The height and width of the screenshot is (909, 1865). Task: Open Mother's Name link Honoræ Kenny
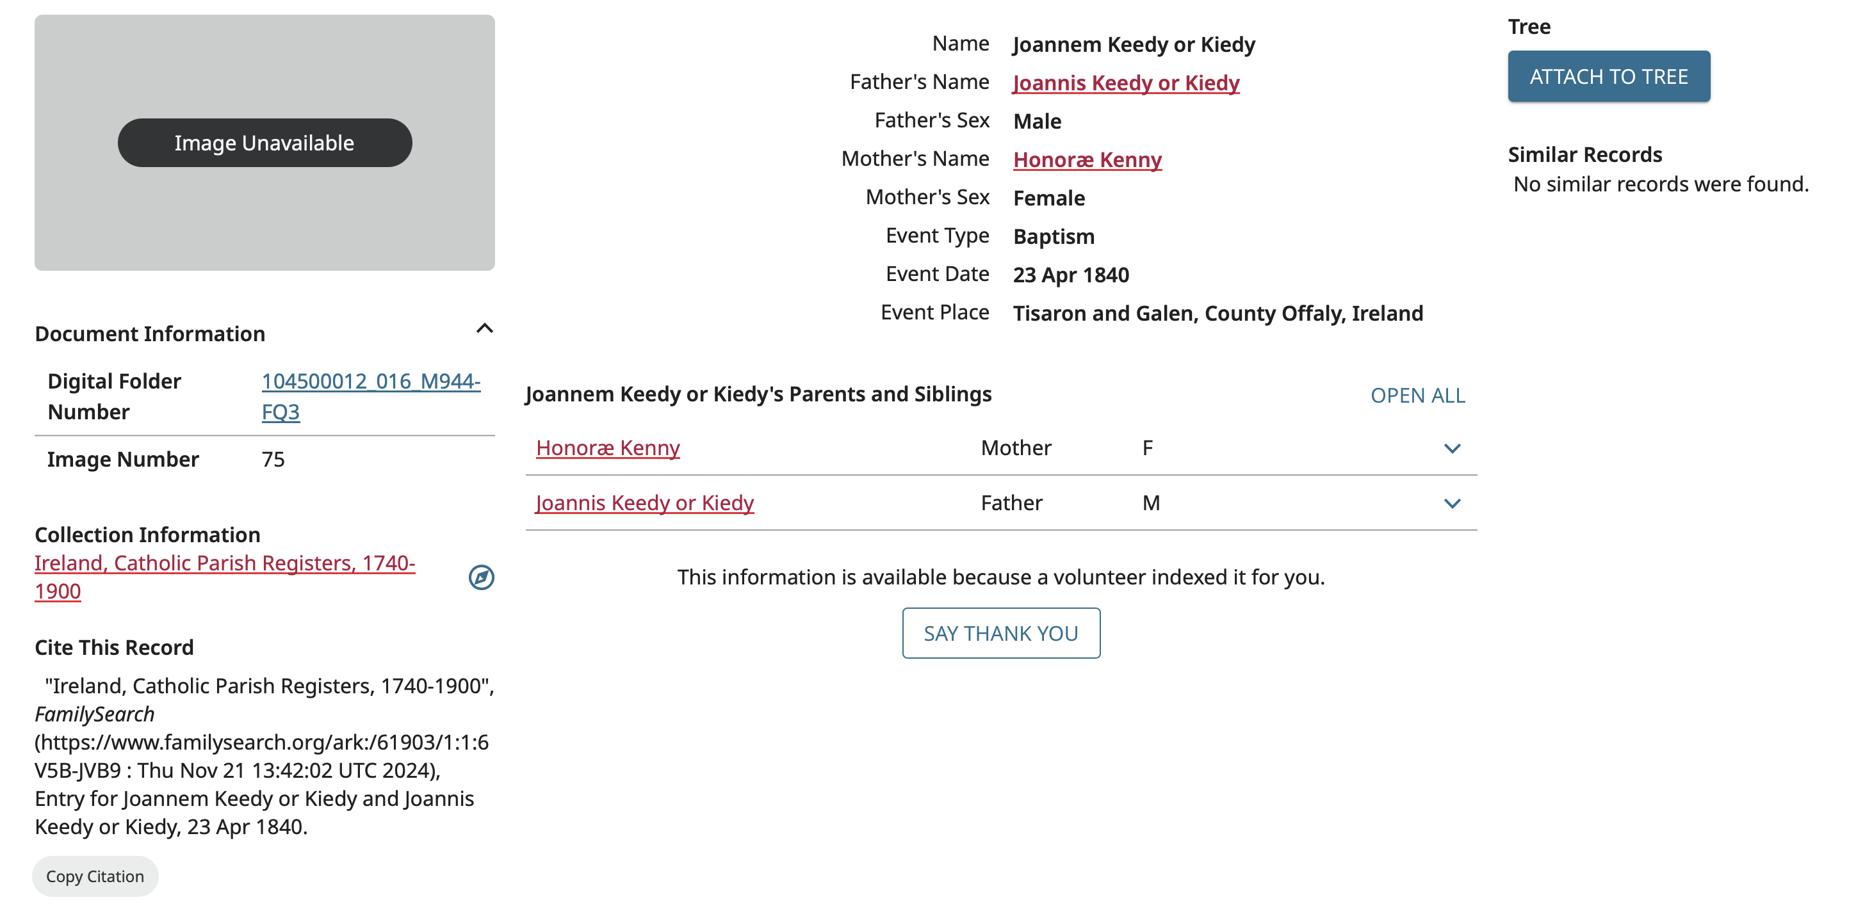(1087, 160)
